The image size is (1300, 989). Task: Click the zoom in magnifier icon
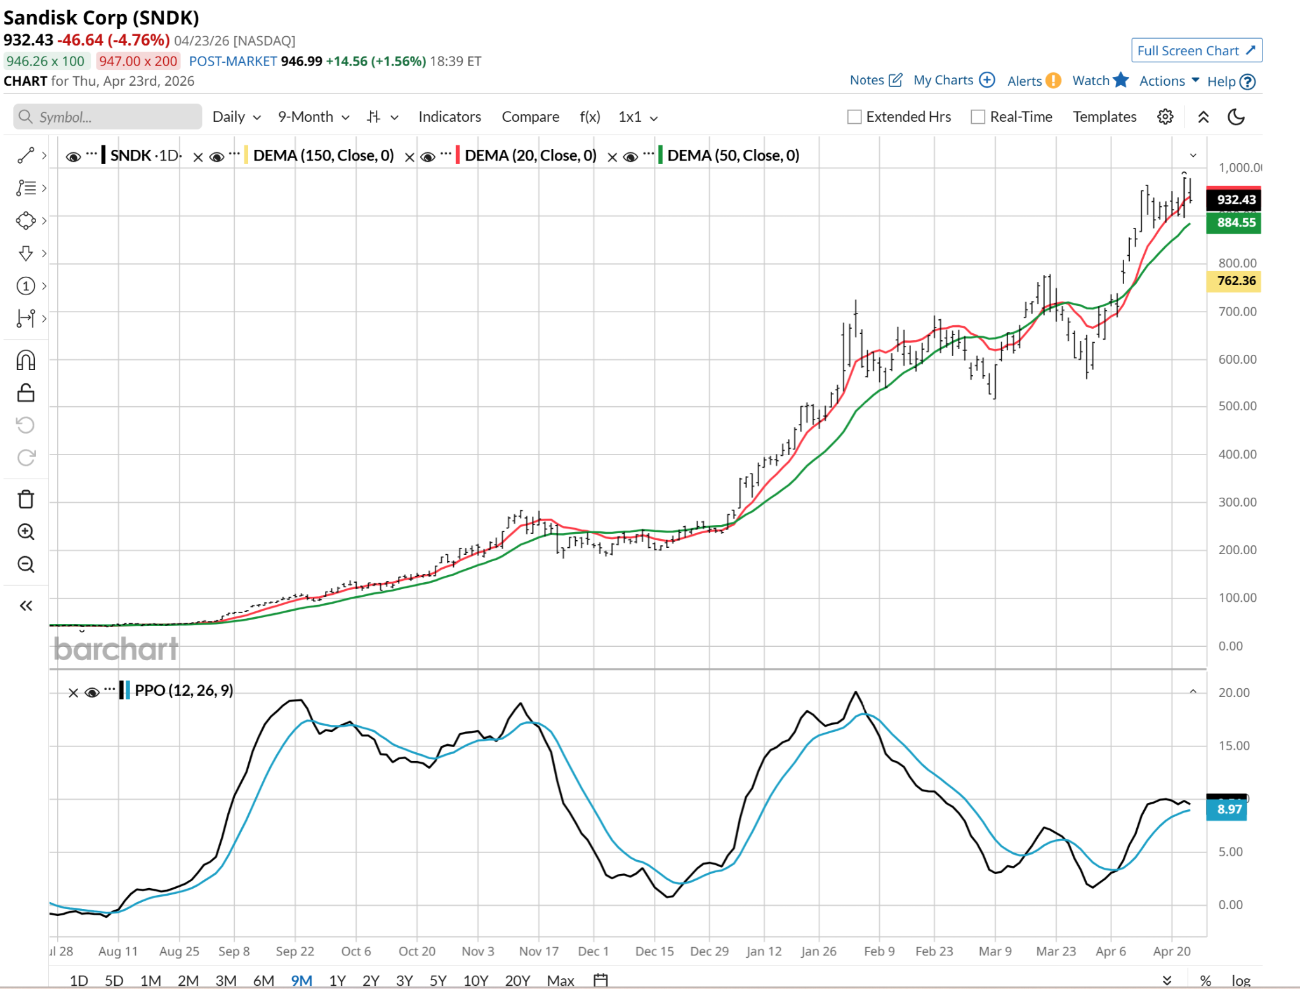[25, 532]
